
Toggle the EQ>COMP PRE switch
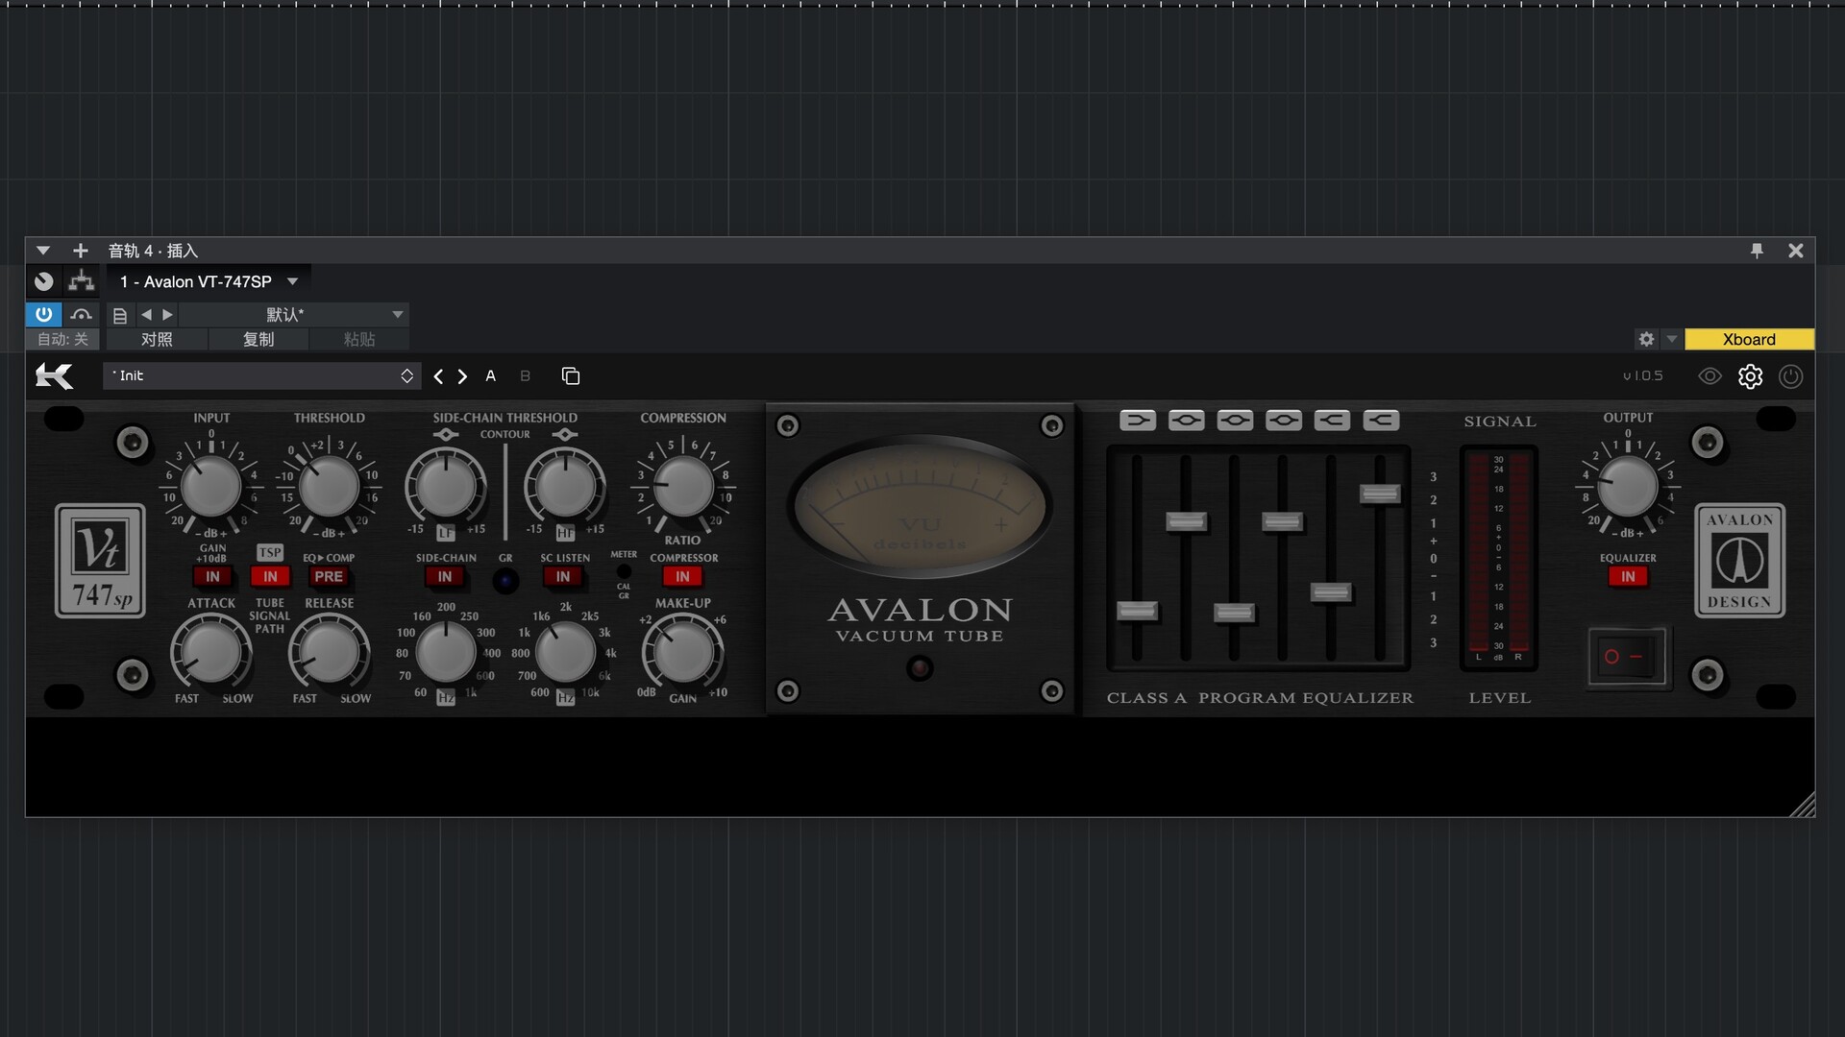[x=329, y=576]
